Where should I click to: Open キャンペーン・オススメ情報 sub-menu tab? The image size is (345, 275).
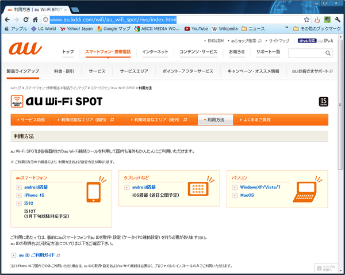pyautogui.click(x=253, y=71)
